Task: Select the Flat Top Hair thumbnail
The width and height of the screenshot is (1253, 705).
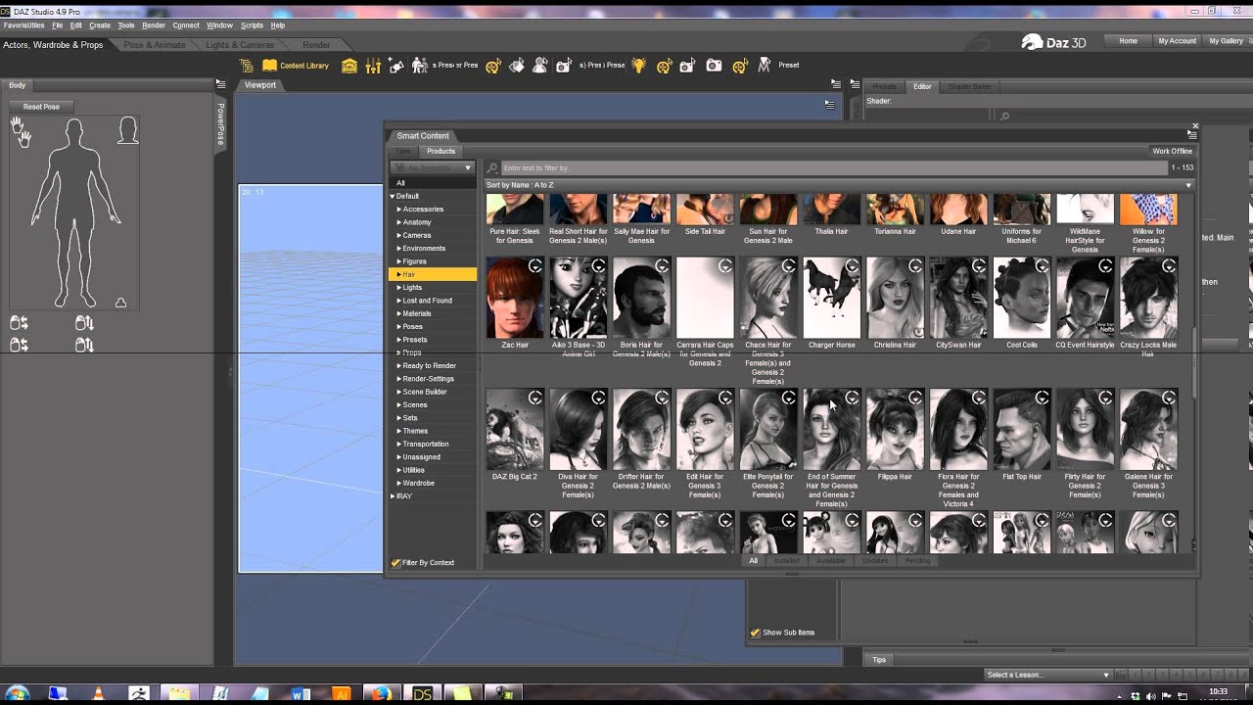Action: [x=1021, y=430]
